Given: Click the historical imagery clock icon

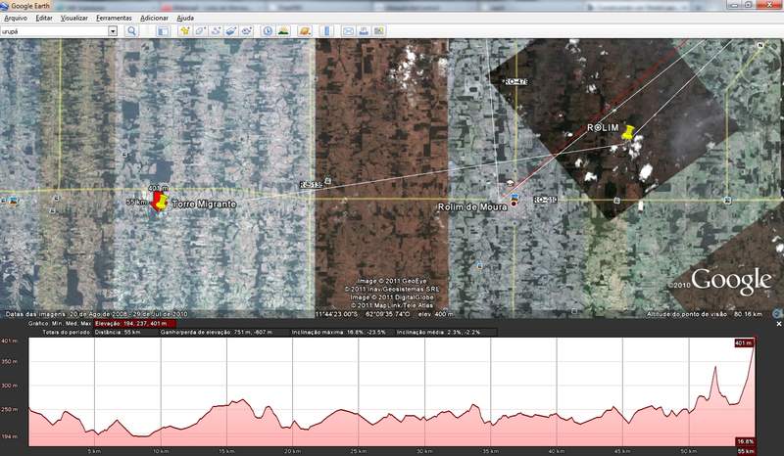Looking at the screenshot, I should pos(268,31).
